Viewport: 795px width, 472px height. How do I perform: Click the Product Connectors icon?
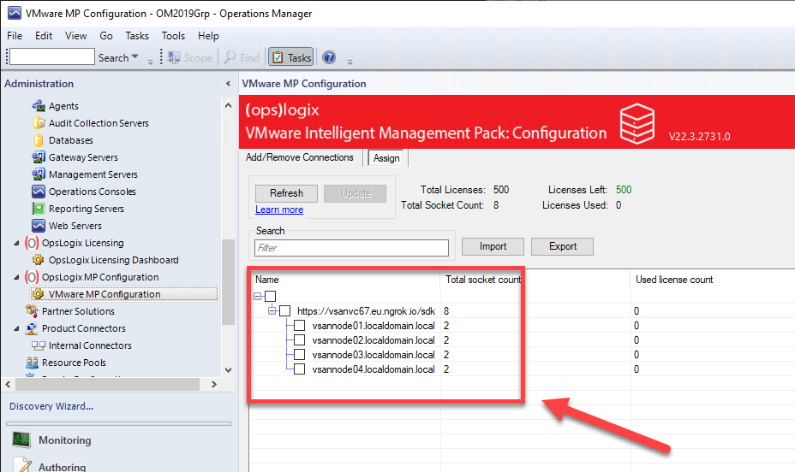pyautogui.click(x=32, y=328)
